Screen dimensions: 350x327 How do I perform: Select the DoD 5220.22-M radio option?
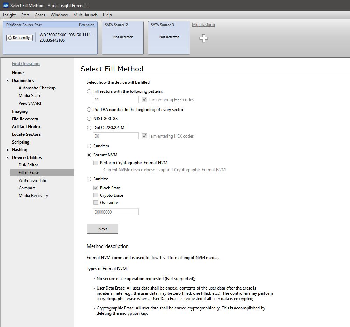click(x=89, y=128)
